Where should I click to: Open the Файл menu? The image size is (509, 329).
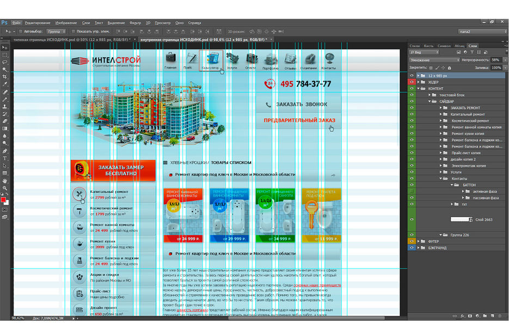(16, 23)
